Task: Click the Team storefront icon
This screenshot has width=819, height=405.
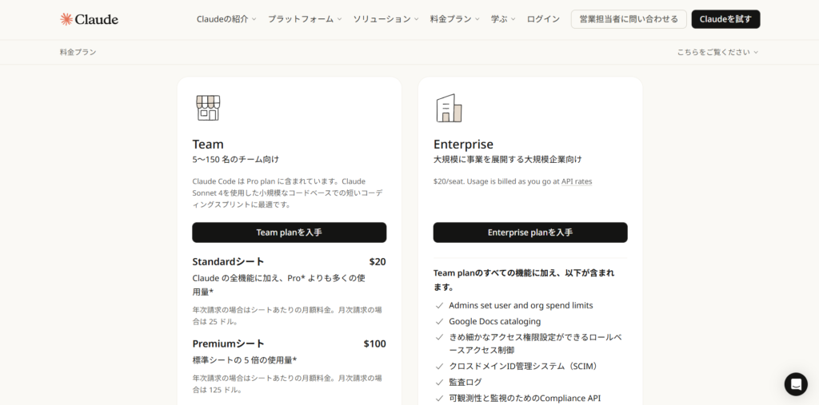Action: [x=208, y=108]
